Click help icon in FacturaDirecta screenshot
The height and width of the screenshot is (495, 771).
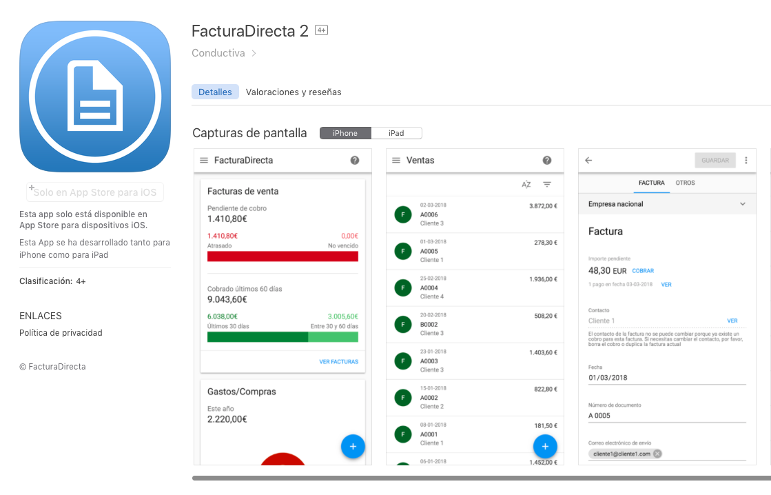tap(355, 161)
